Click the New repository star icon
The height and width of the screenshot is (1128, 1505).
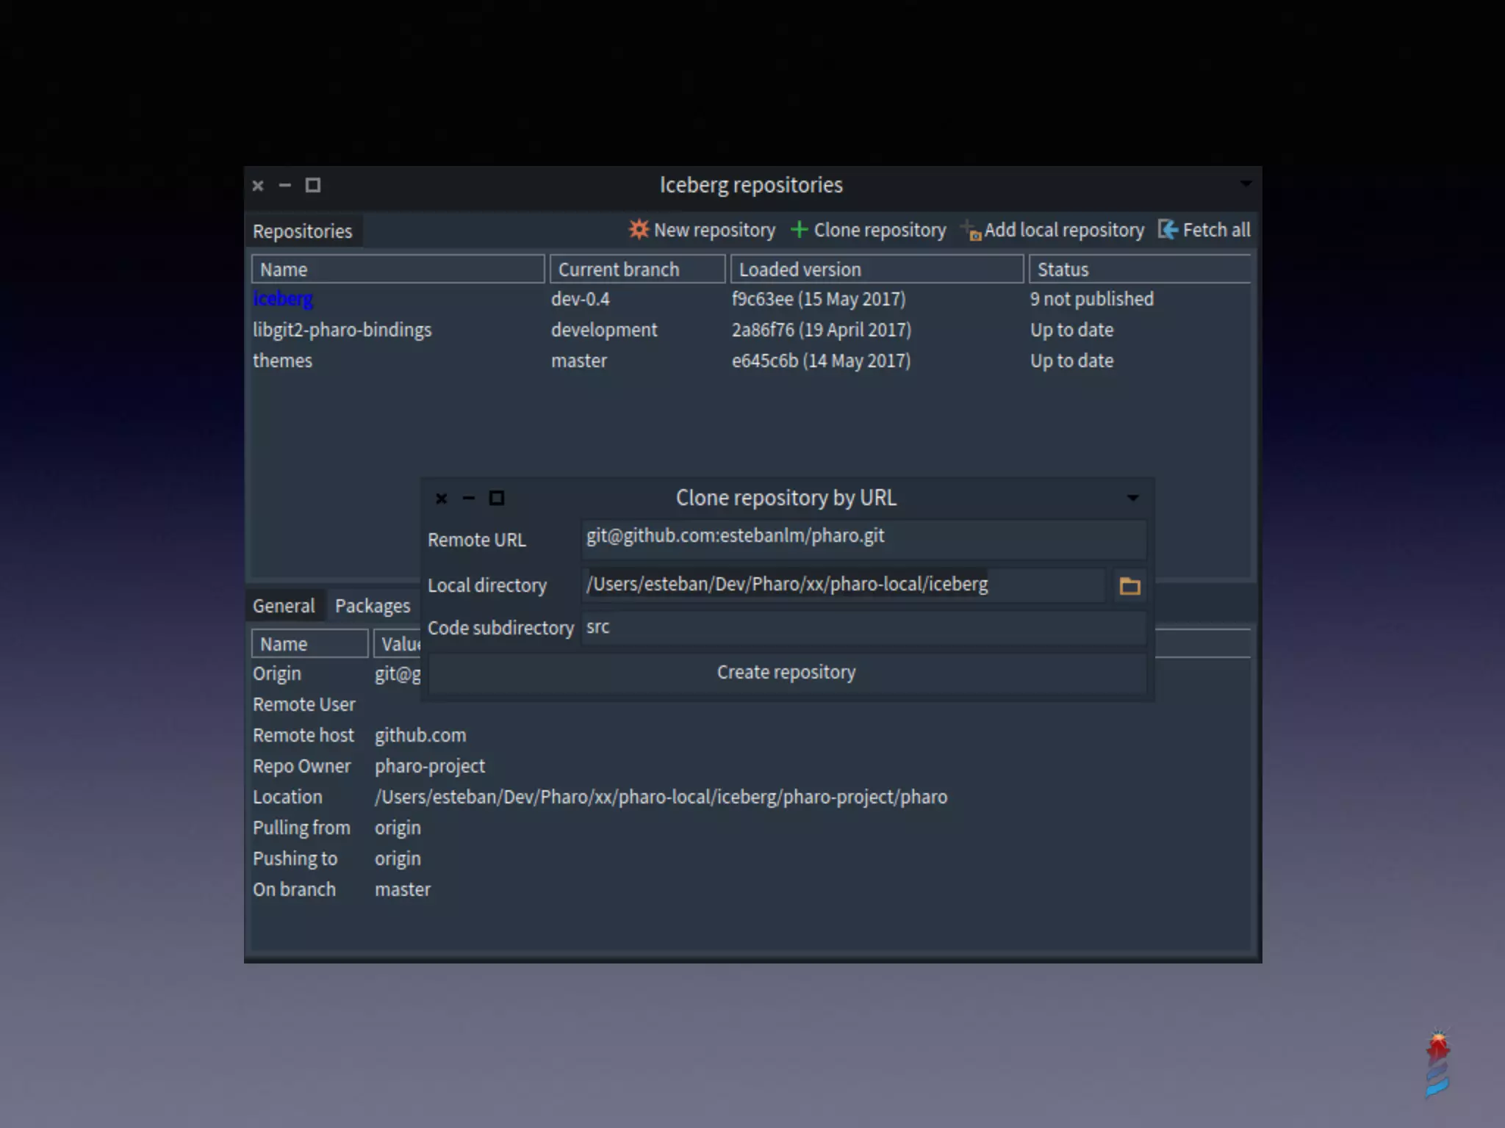click(638, 229)
